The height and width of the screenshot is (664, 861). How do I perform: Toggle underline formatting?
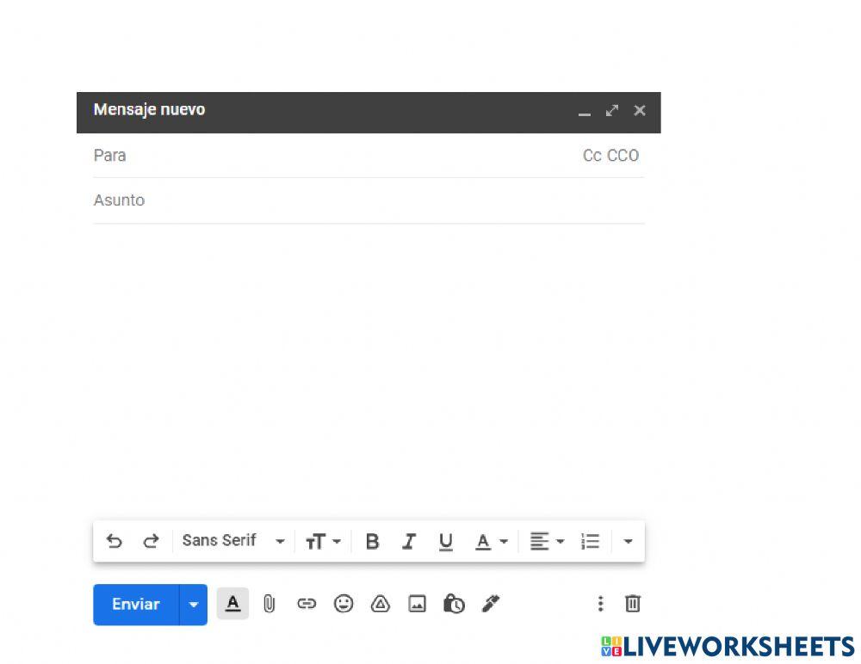point(445,541)
